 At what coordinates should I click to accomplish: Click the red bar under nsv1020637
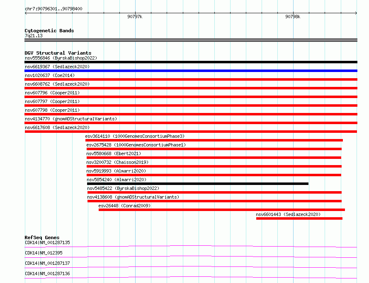(191, 79)
